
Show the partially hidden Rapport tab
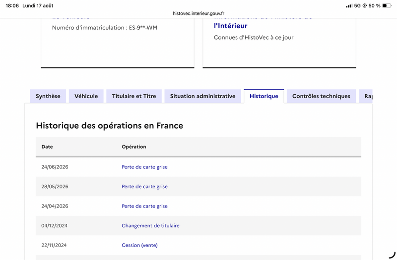[366, 96]
